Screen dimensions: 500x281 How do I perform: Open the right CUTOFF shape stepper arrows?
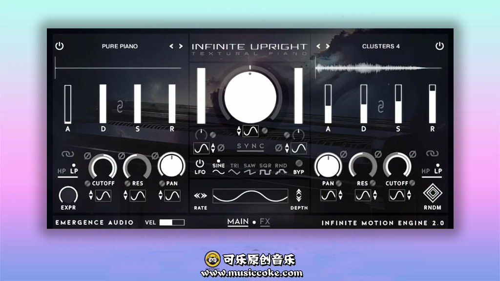(409, 195)
